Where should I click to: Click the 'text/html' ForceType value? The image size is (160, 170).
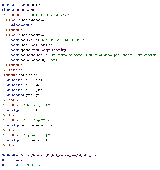coord(30,110)
